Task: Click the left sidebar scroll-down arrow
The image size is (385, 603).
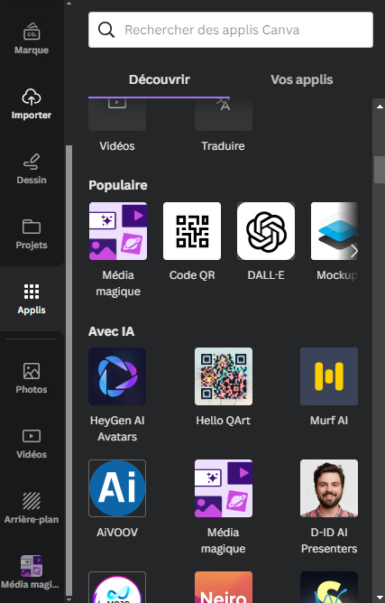Action: (x=69, y=599)
